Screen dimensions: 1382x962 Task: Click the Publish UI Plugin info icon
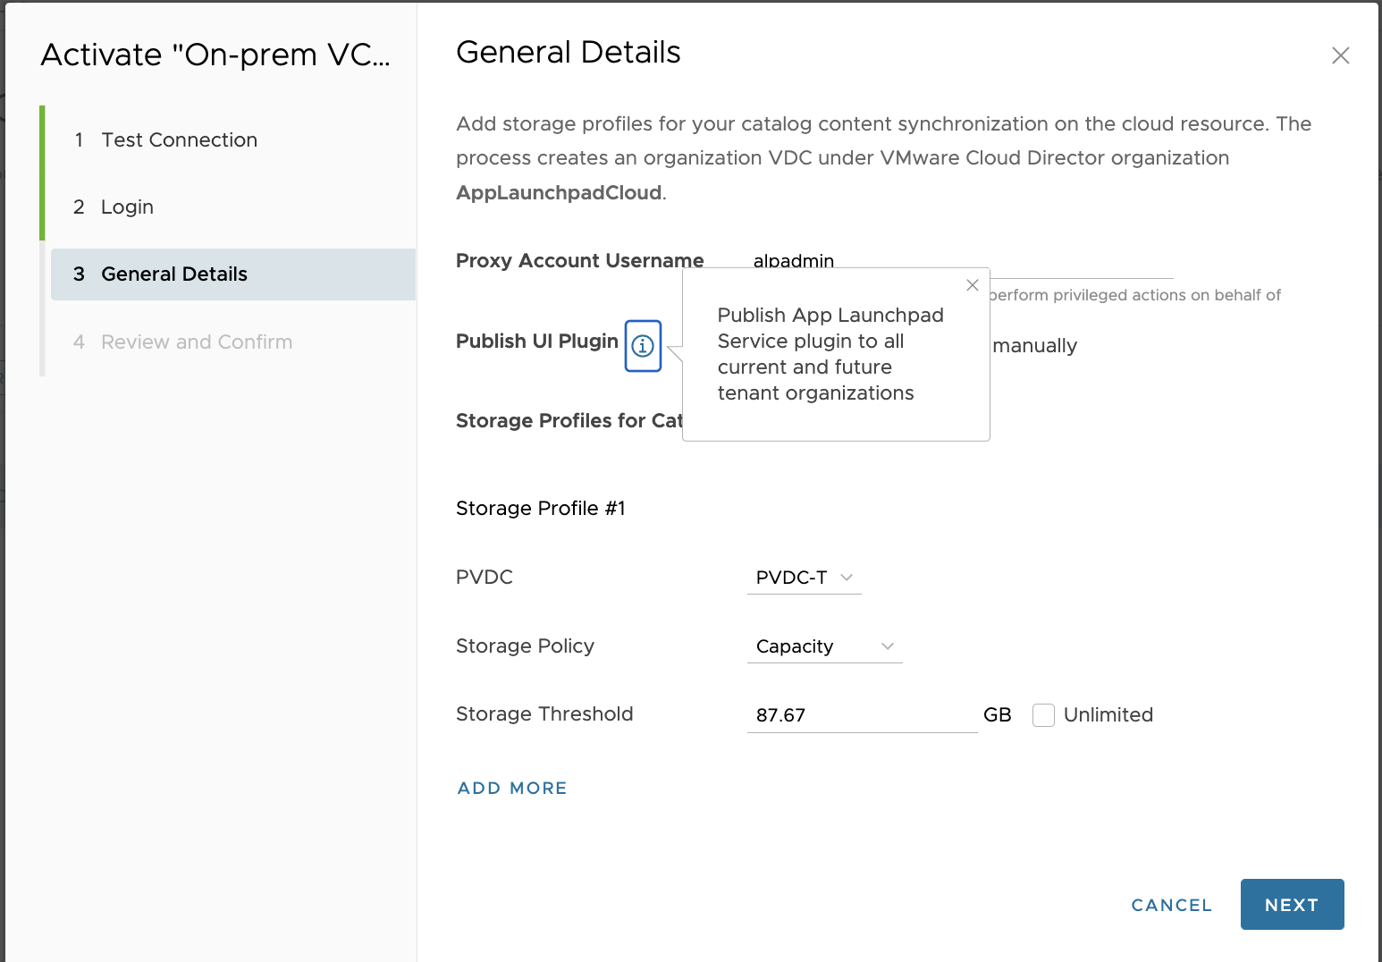(643, 346)
